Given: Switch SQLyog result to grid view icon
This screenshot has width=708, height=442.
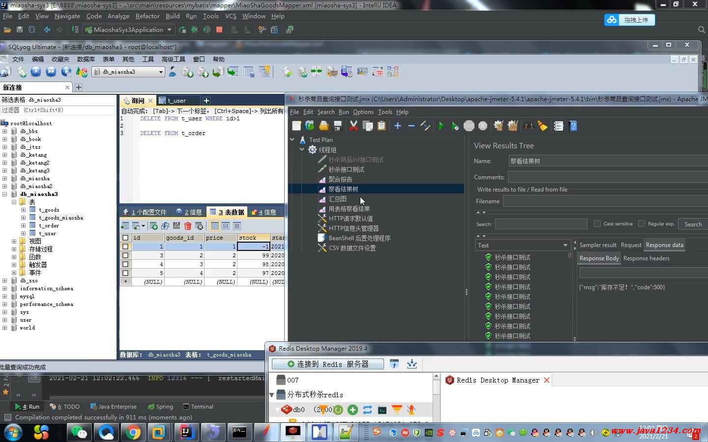Looking at the screenshot, I should point(215,226).
